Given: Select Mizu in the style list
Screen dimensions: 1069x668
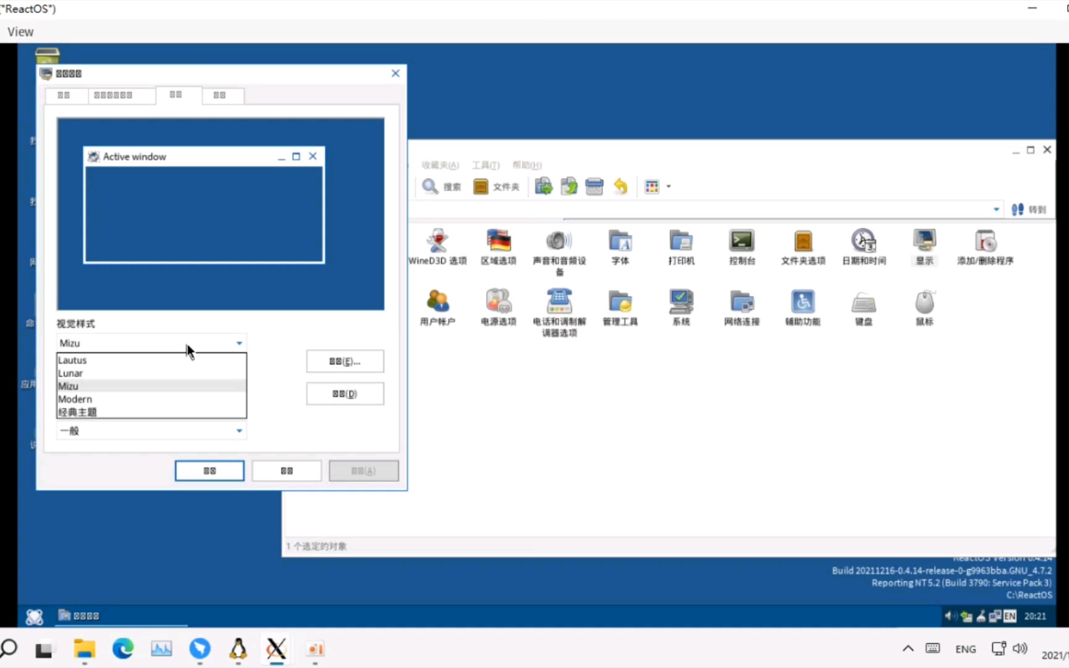Looking at the screenshot, I should coord(152,386).
